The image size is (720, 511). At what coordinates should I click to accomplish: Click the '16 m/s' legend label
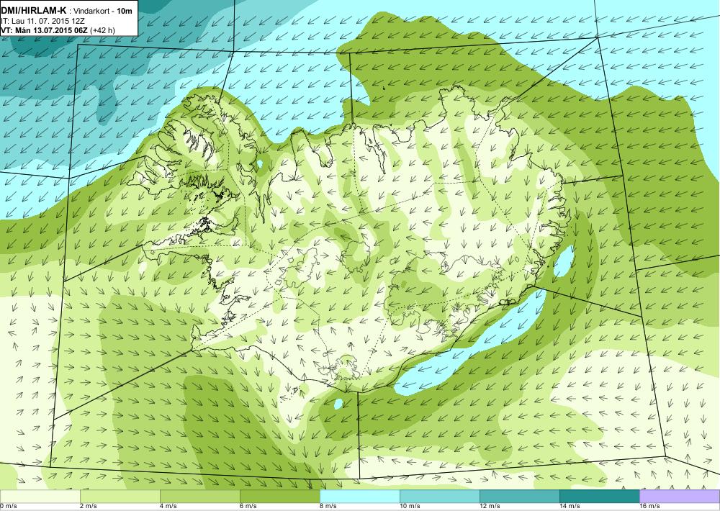649,506
